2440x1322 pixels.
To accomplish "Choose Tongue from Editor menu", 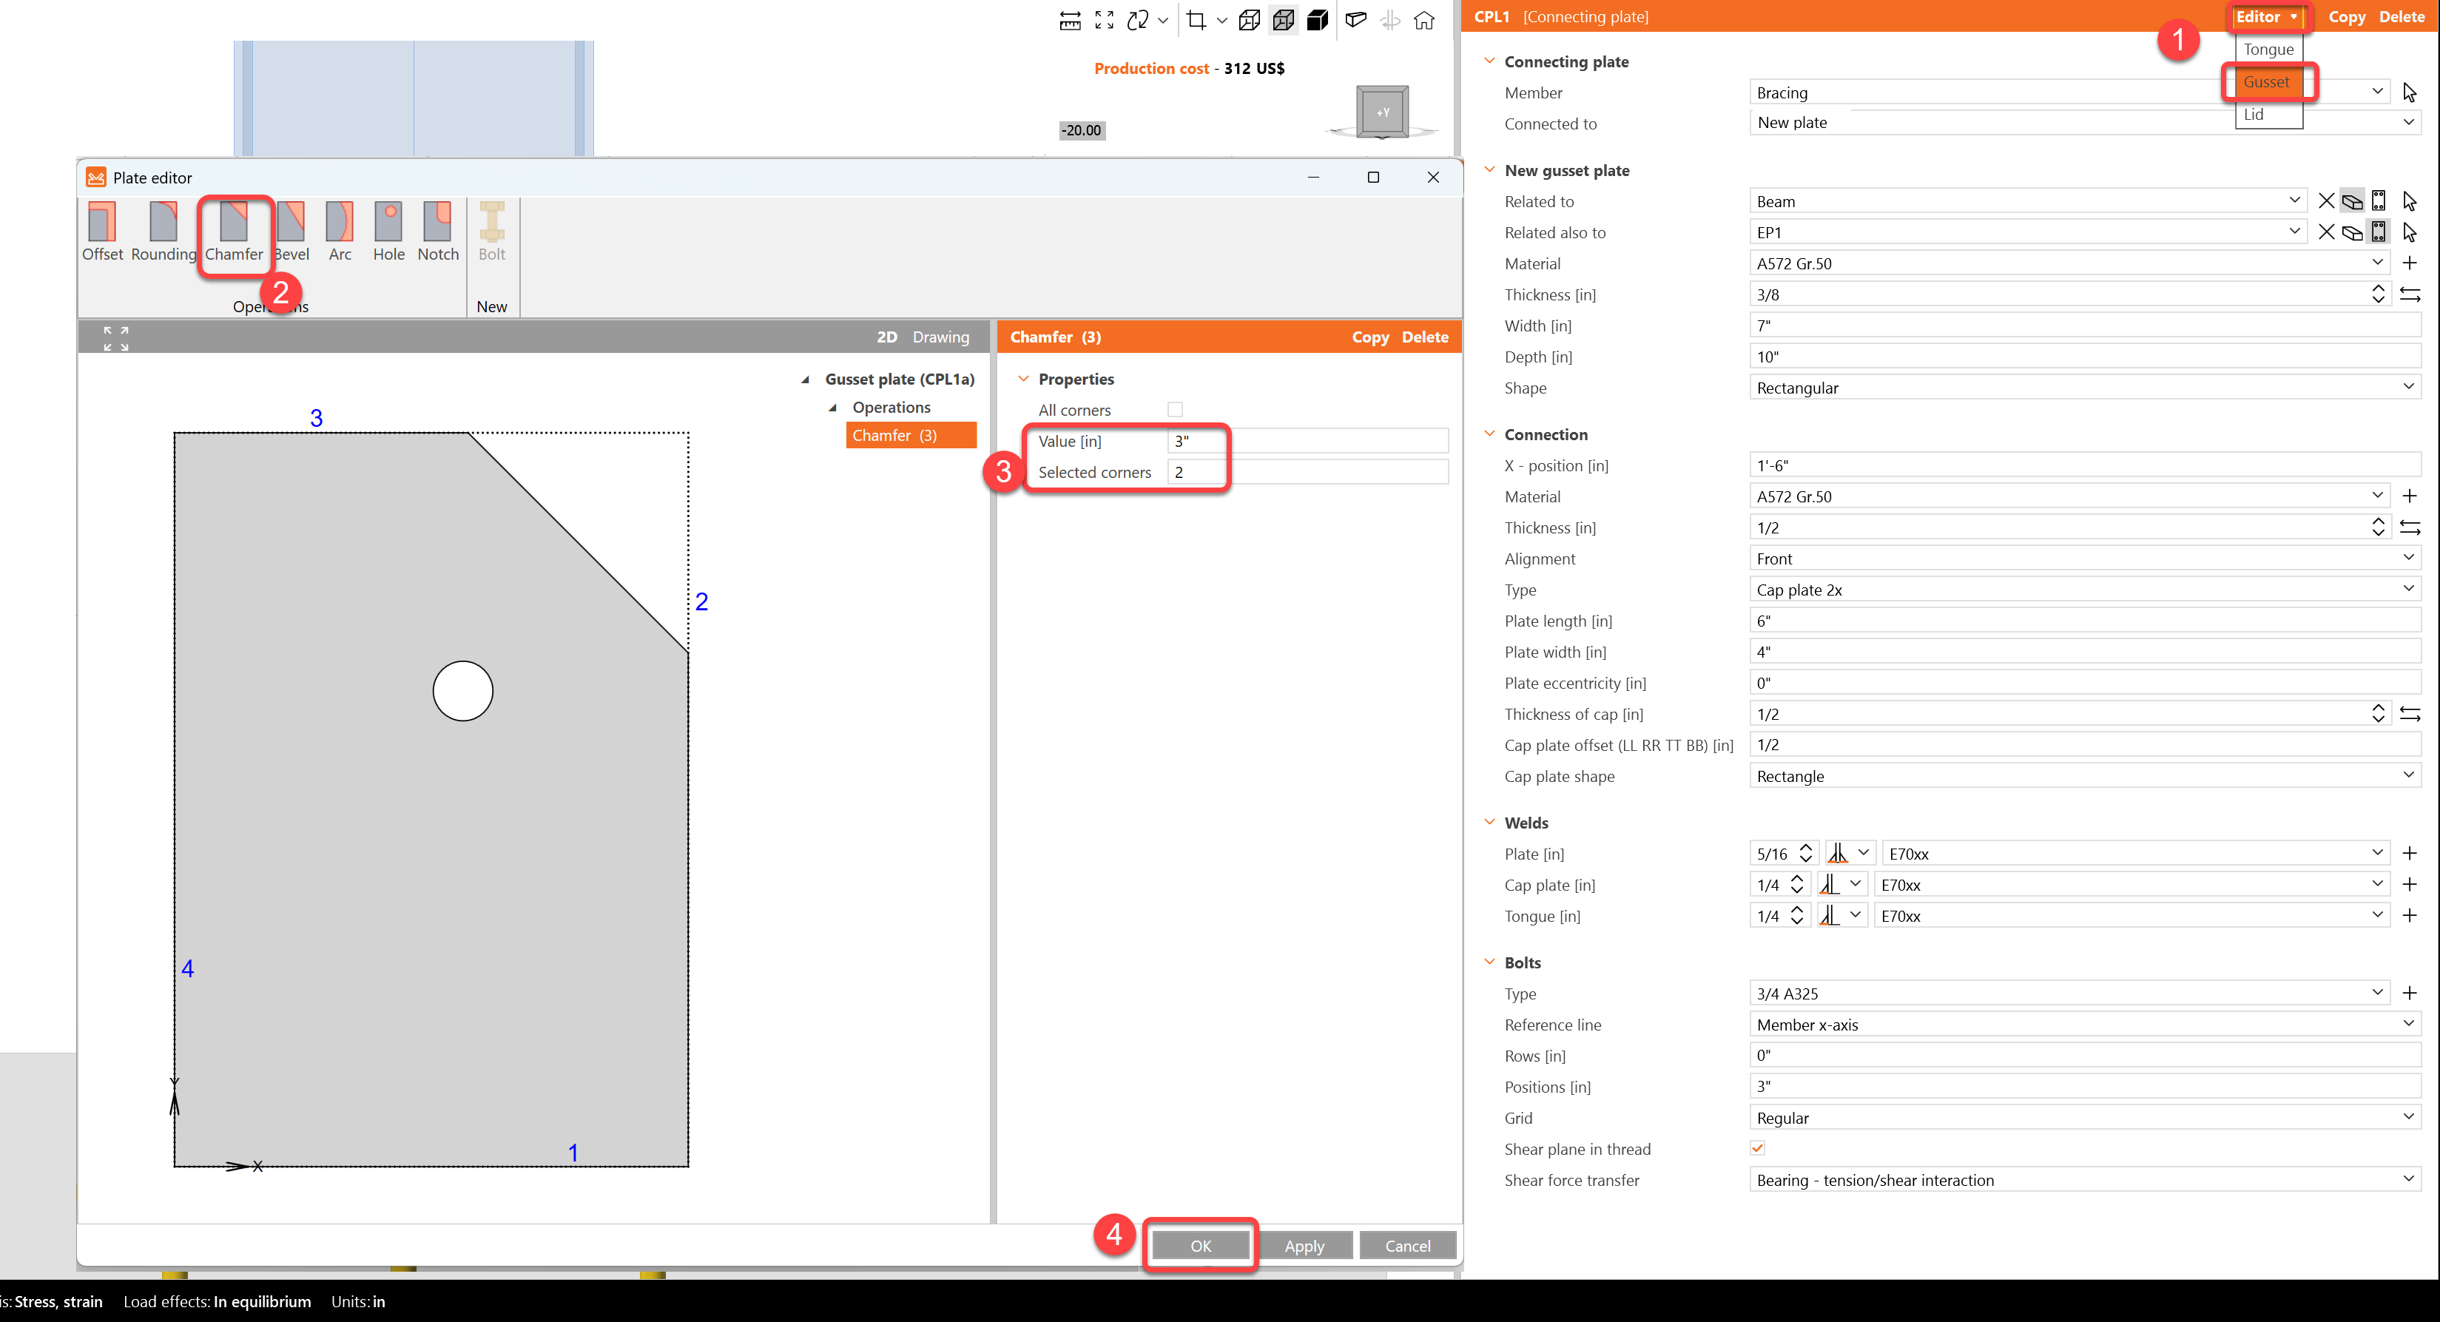I will tap(2268, 50).
